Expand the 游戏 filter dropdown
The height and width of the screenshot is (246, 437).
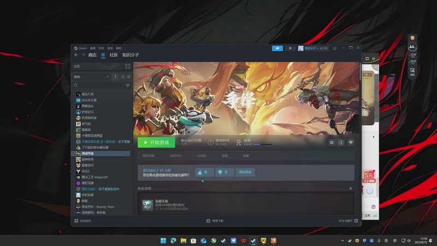(x=92, y=77)
